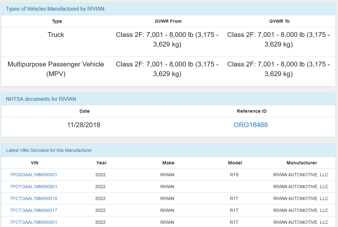This screenshot has width=338, height=227.
Task: Click manufacturer in 7PDSGAAL1NN000001 row
Action: coord(301,175)
